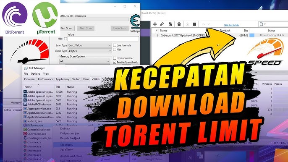Viewport: 288px width, 162px height.
Task: Click the Value input field in Cheat Engine
Action: tap(103, 39)
